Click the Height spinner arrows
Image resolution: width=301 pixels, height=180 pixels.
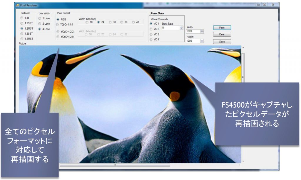(202, 41)
